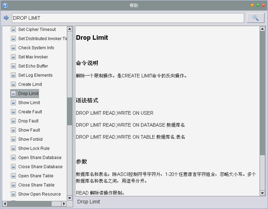Click the page icon next to Set Echo Buffer
Image resolution: width=268 pixels, height=209 pixels.
[x=13, y=66]
